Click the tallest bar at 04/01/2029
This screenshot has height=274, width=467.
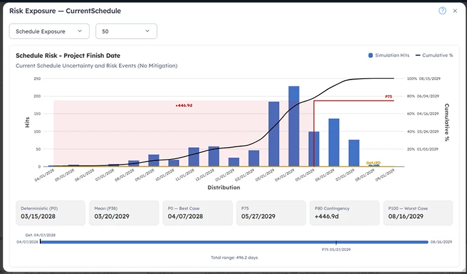(x=294, y=126)
